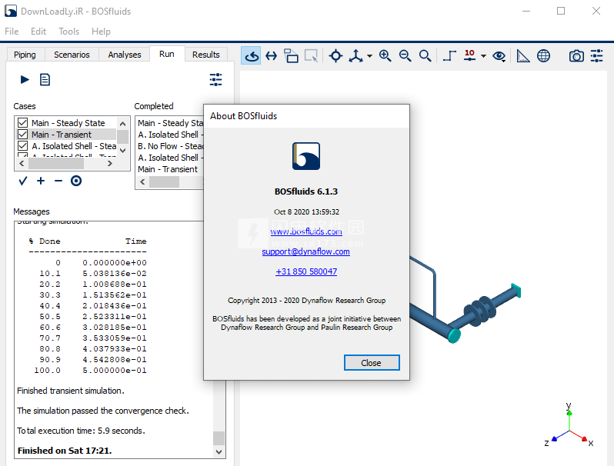The image size is (614, 466).
Task: Open the File menu
Action: (x=12, y=32)
